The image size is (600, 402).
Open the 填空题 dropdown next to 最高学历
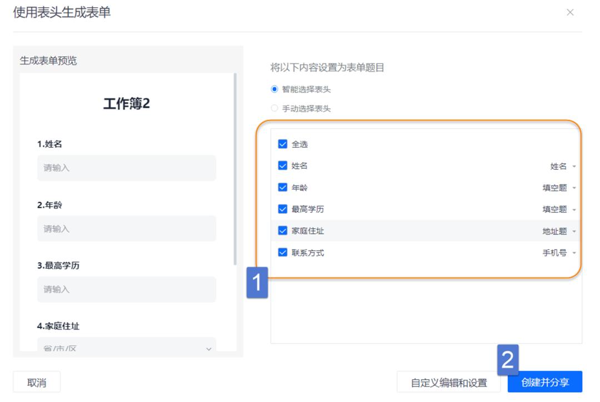561,209
